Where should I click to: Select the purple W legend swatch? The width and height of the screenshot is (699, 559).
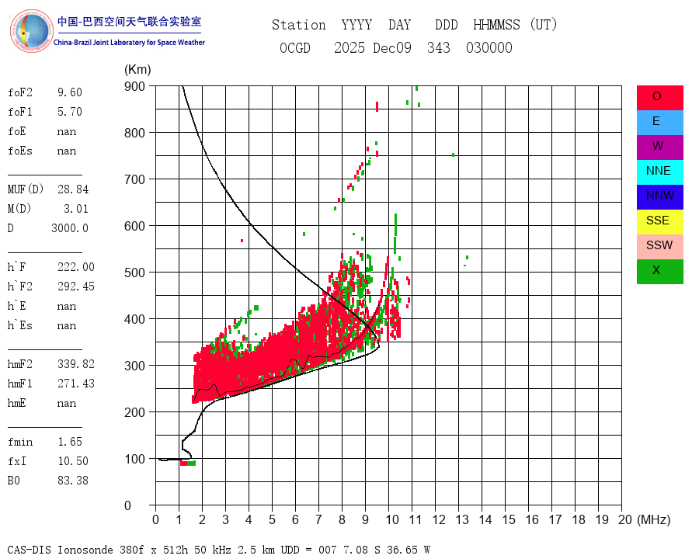click(659, 148)
